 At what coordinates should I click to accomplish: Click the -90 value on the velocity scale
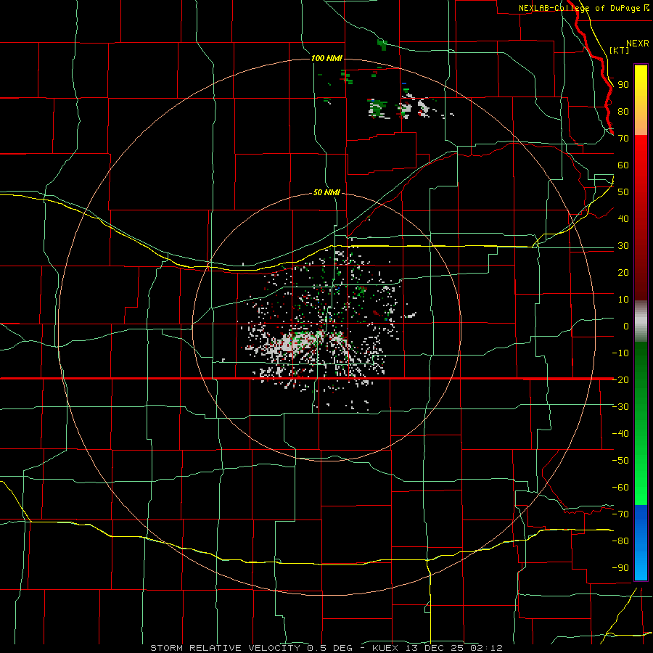[620, 567]
